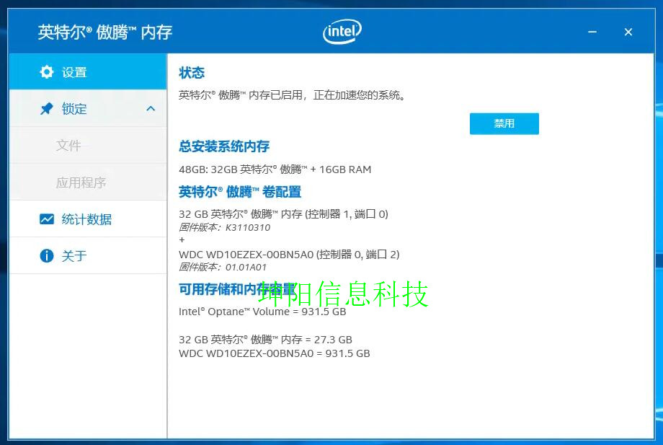Click the 状态 heading
Image resolution: width=663 pixels, height=445 pixels.
[x=192, y=73]
